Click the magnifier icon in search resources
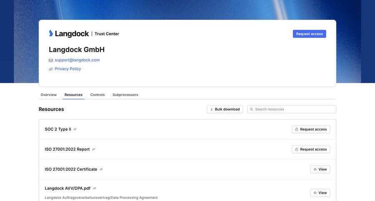 (x=251, y=109)
